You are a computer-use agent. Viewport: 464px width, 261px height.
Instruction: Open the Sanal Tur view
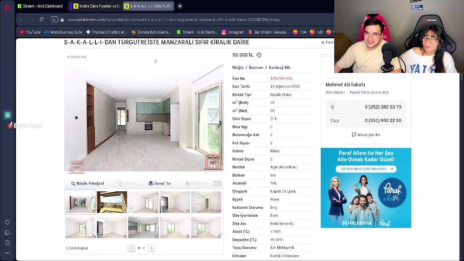point(160,183)
